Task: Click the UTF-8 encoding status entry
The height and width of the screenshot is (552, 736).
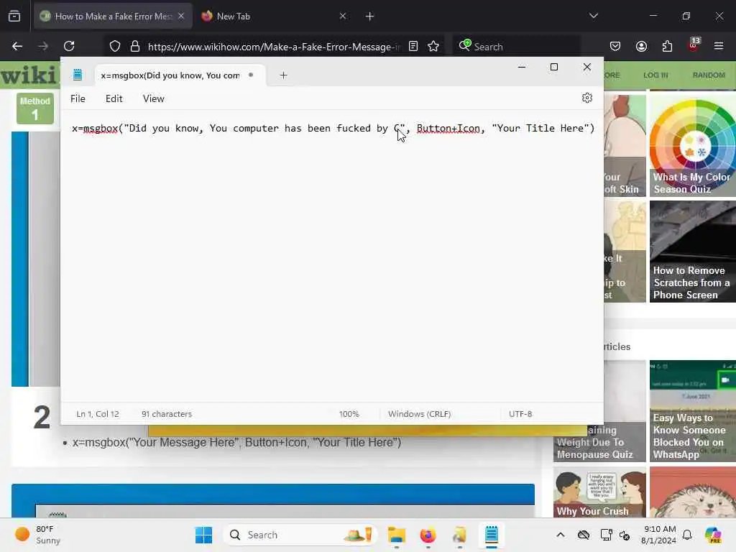Action: point(520,414)
